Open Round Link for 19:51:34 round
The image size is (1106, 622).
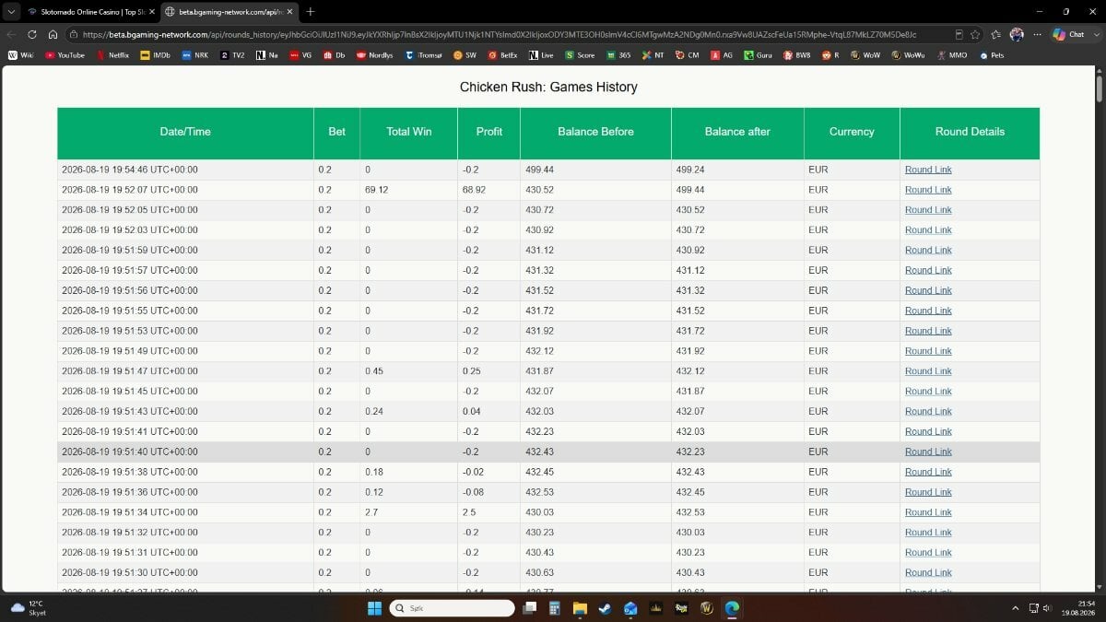click(928, 512)
